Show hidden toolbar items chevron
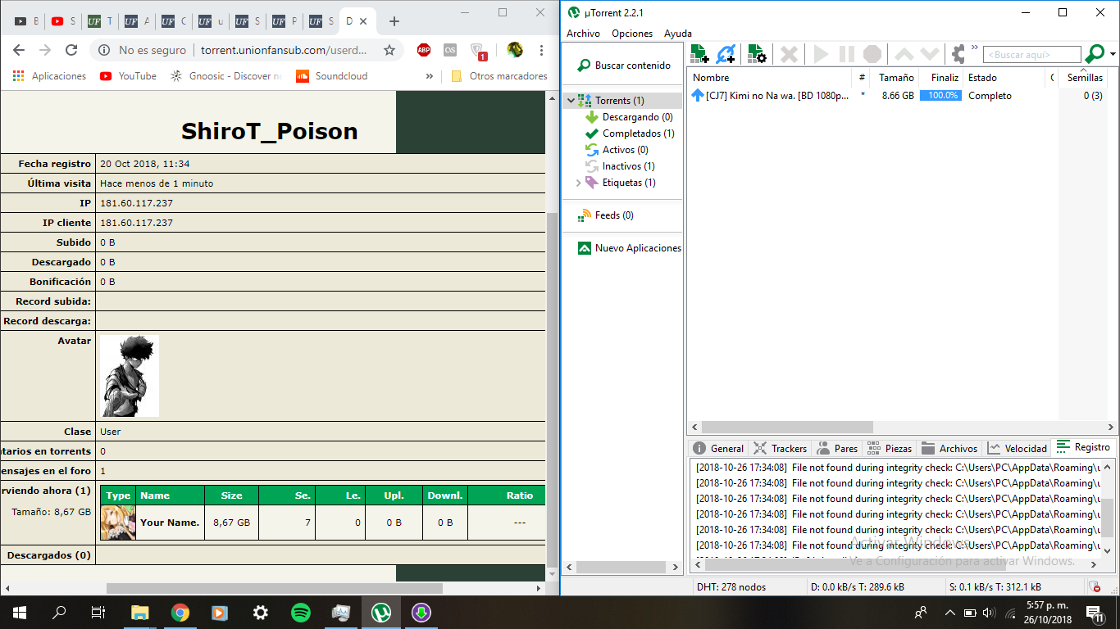 point(975,48)
